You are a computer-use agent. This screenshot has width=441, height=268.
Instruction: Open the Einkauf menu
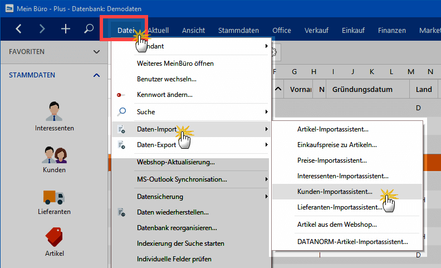pos(353,30)
